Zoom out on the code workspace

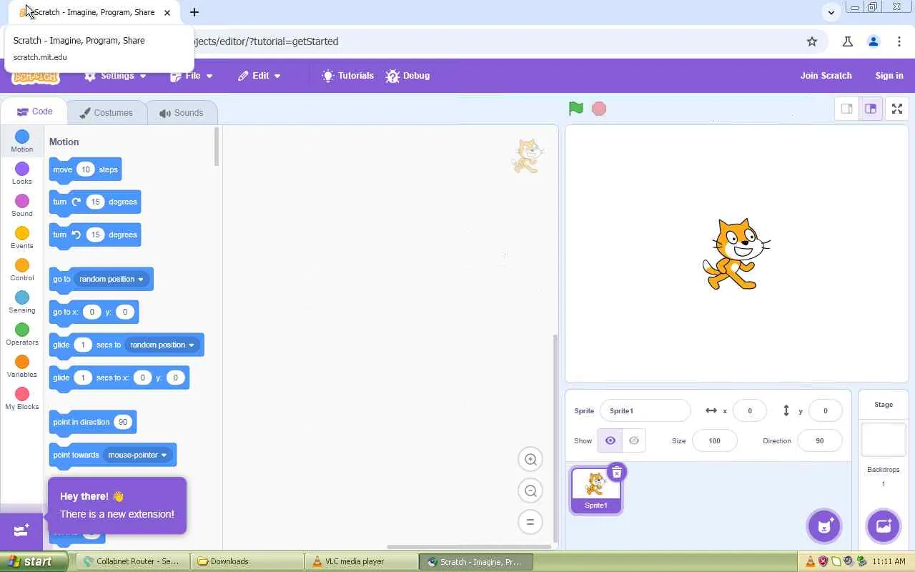coord(530,490)
